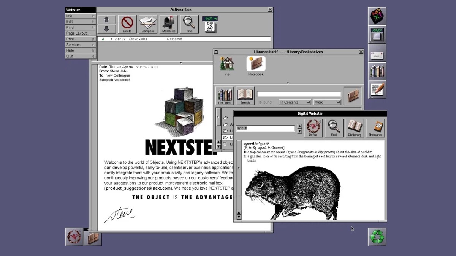The width and height of the screenshot is (456, 256).
Task: Open the Dictionary in Digital Webster
Action: pyautogui.click(x=355, y=128)
